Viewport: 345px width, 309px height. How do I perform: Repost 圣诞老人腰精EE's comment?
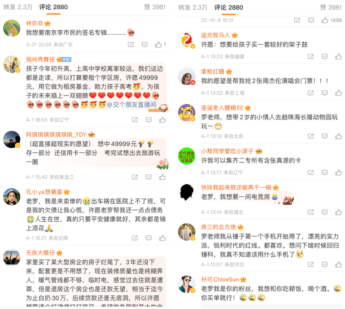tap(311, 136)
